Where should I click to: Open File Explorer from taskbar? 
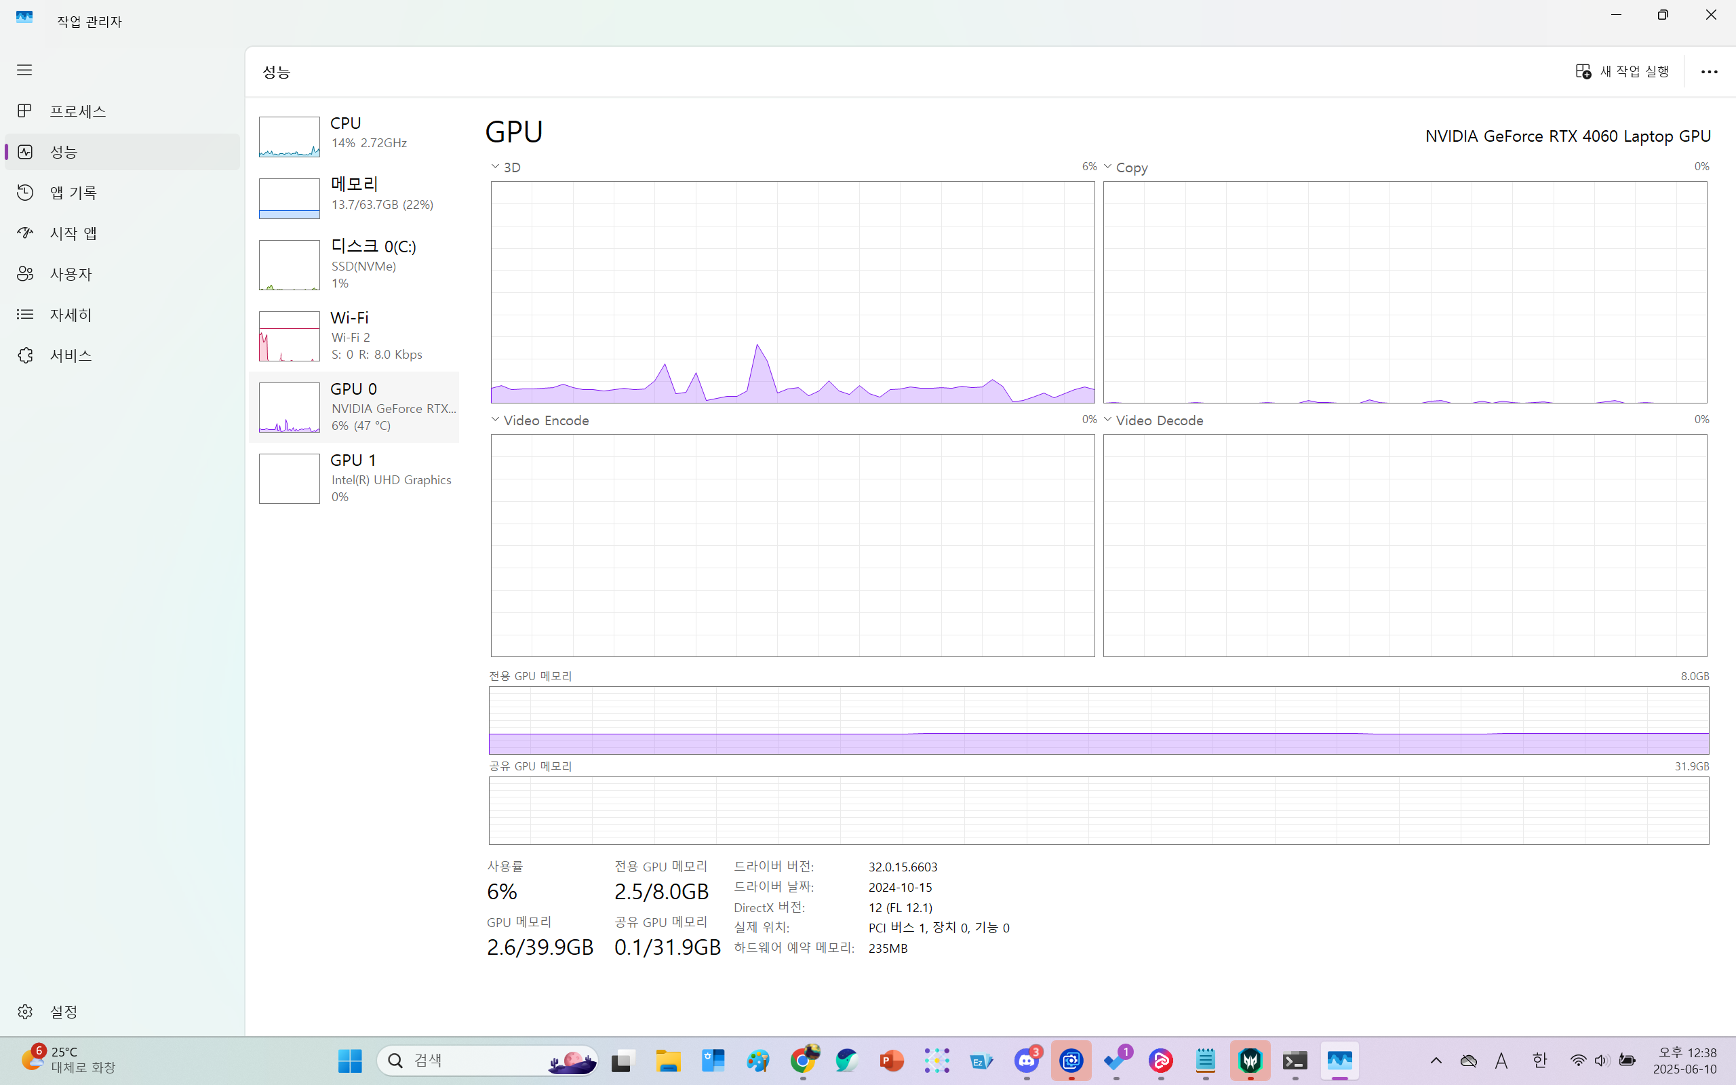tap(668, 1061)
